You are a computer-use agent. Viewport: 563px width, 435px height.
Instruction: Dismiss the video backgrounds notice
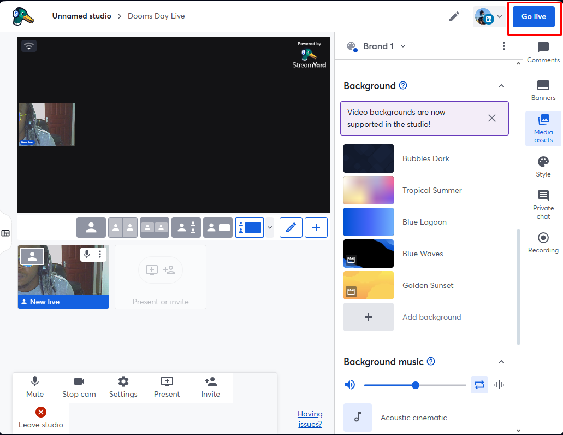(492, 118)
